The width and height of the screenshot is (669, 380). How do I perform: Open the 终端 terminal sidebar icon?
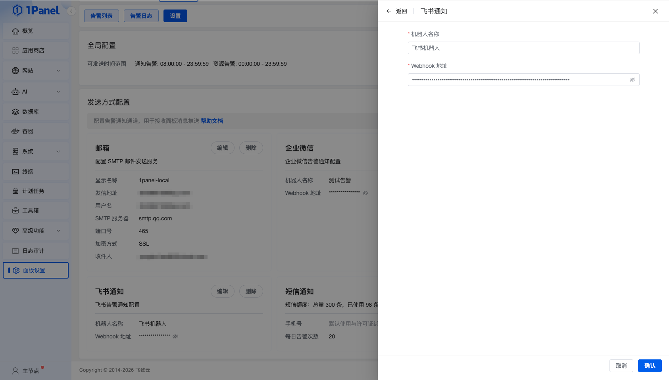click(x=15, y=172)
